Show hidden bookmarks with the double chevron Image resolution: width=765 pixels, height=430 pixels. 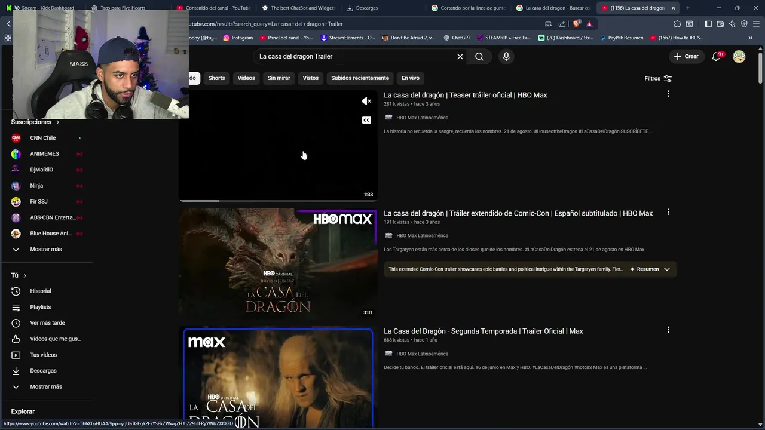[x=750, y=38]
